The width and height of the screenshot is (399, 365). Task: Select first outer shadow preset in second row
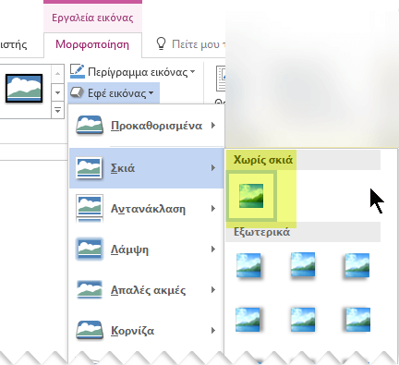tap(248, 320)
